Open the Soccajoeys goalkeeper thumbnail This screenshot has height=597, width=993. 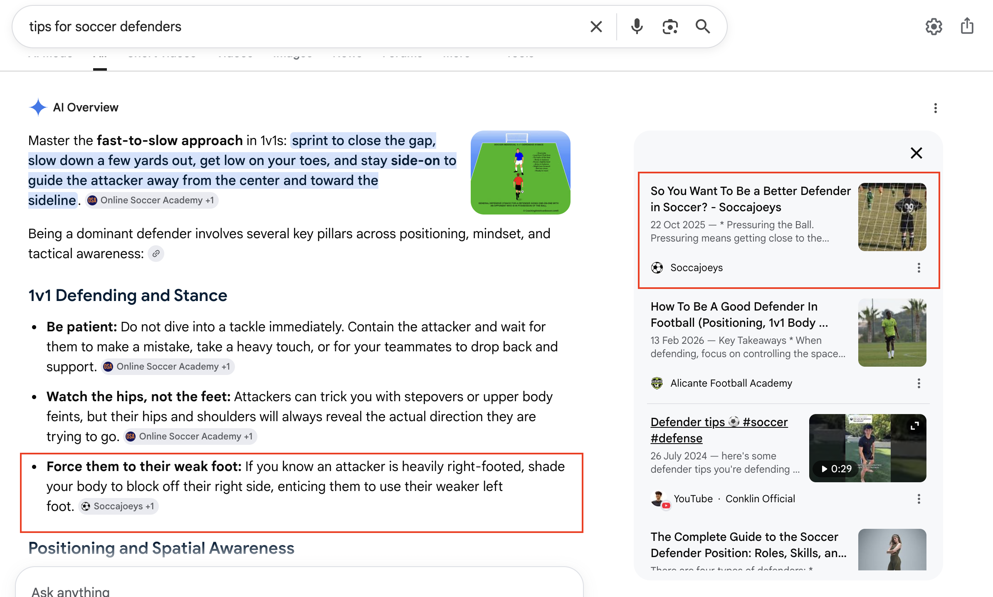coord(892,217)
